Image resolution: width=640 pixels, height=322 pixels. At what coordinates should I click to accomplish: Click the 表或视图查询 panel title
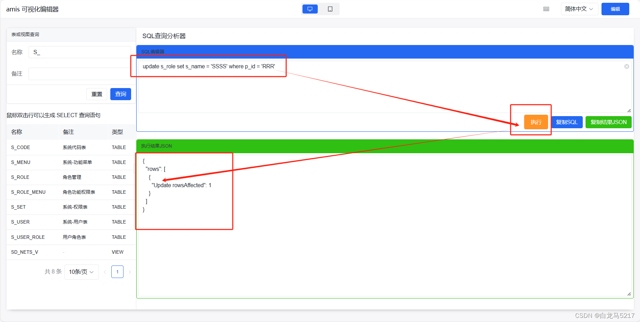click(25, 34)
